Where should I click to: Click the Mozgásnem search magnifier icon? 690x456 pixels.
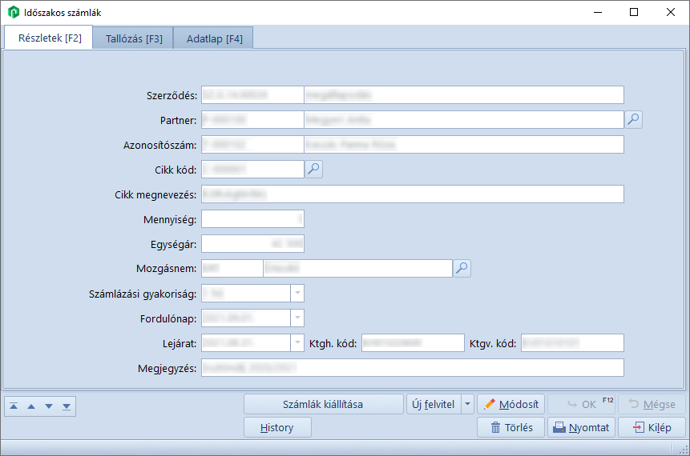click(462, 268)
